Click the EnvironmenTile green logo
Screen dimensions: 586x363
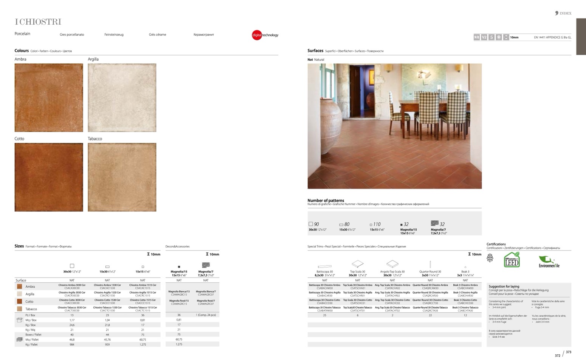click(549, 261)
